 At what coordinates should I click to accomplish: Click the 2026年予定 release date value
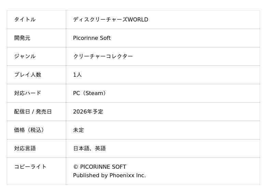[x=88, y=111]
